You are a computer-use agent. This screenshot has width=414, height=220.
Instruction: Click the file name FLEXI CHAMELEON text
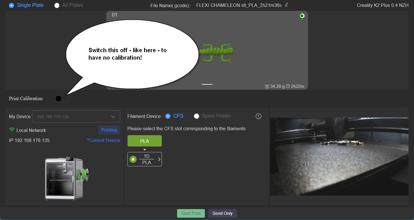click(x=239, y=5)
